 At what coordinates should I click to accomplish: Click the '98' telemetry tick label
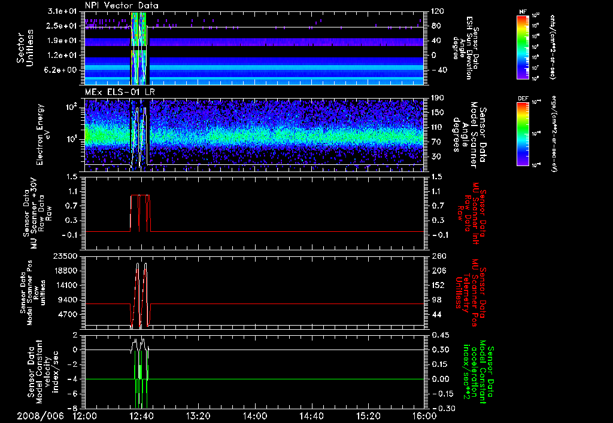[x=436, y=300]
